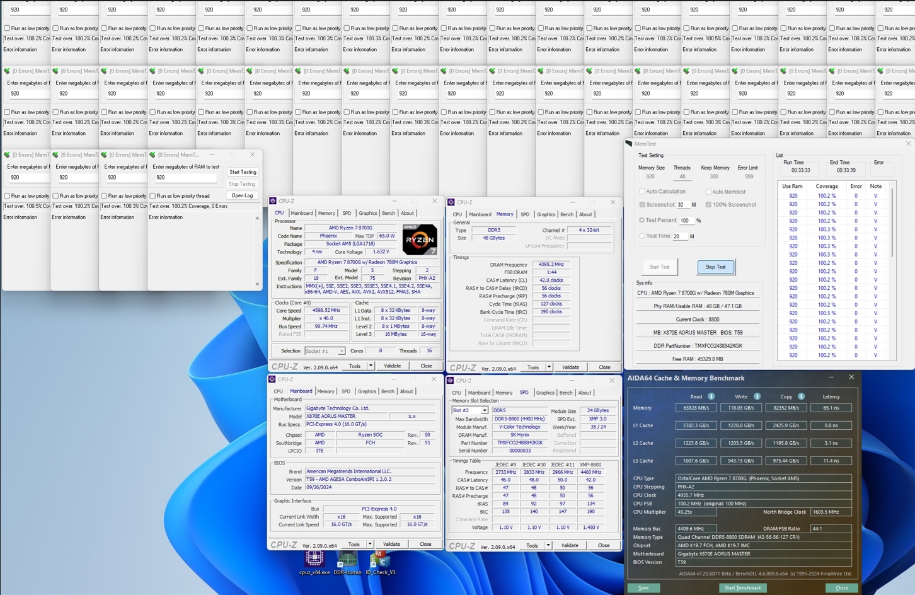Click the 65.1 ns memory latency value

point(831,408)
